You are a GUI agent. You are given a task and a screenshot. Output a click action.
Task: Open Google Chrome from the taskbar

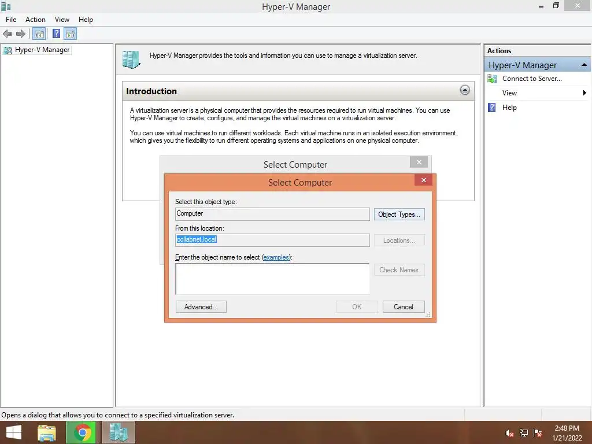(82, 432)
